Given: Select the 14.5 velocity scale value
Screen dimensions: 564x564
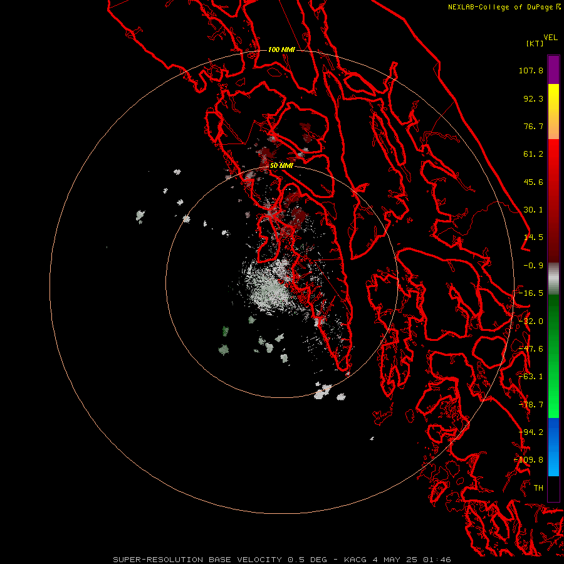Looking at the screenshot, I should point(533,238).
